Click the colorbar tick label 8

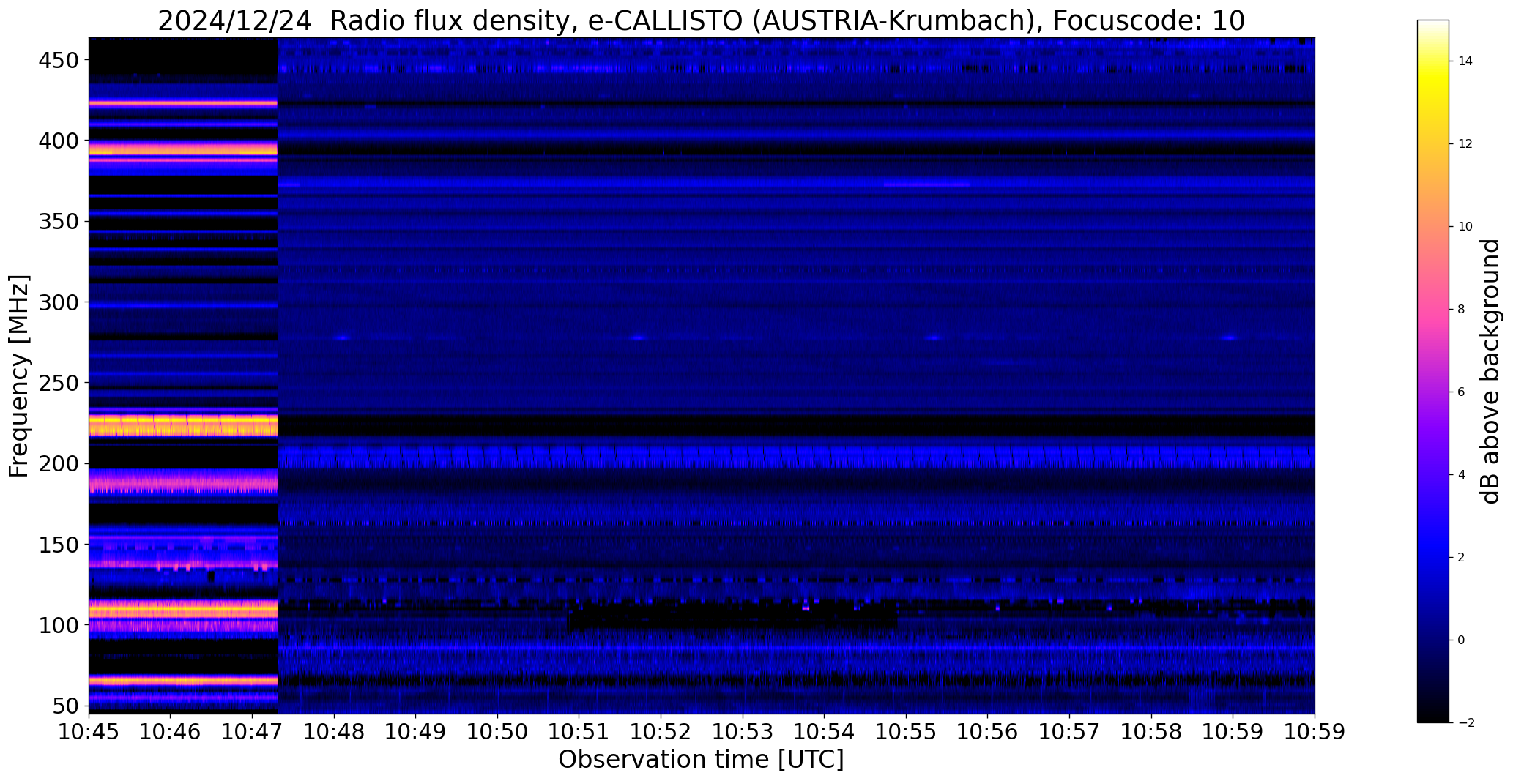tap(1462, 310)
